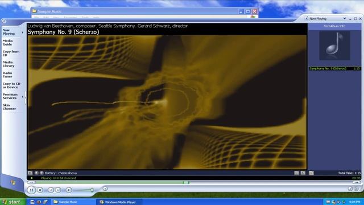Minimize the Windows Media Player window
The height and width of the screenshot is (205, 364).
click(x=350, y=19)
